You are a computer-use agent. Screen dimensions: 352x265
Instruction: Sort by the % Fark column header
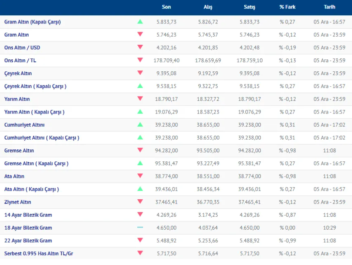(287, 7)
